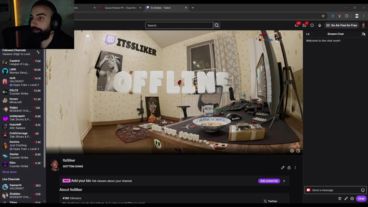Image resolution: width=368 pixels, height=207 pixels.
Task: Click the blue sound-wave extension icon
Action: [333, 16]
